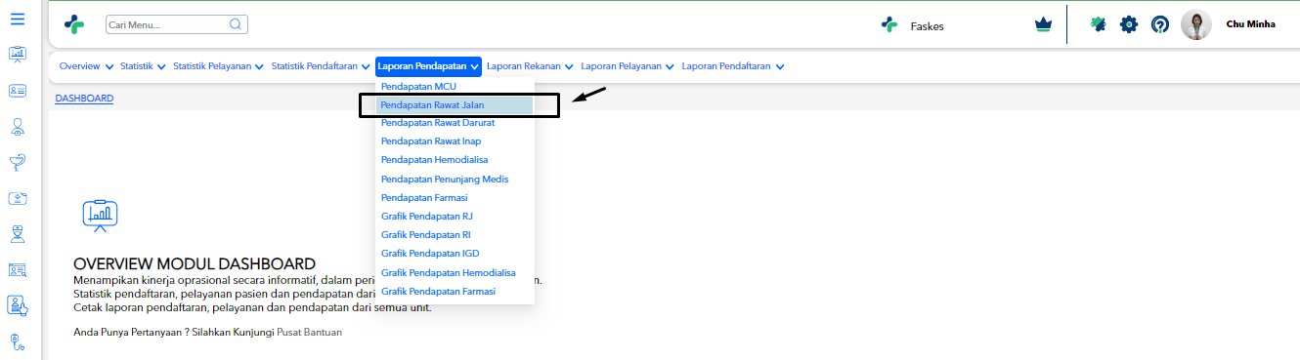Open the pharmacy mortar sidebar icon
Viewport: 1300px width, 360px height.
(x=18, y=162)
